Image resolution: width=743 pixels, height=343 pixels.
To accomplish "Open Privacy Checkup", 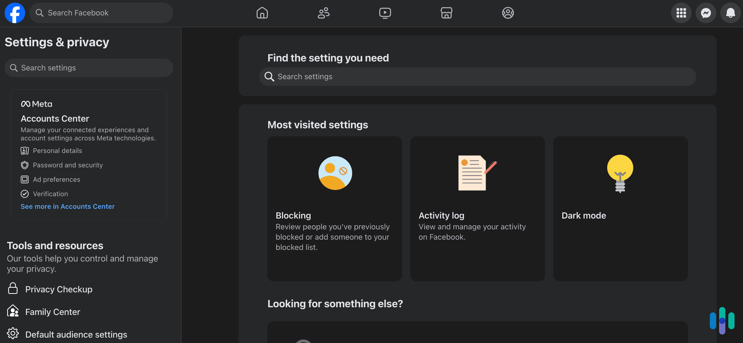I will click(x=59, y=289).
